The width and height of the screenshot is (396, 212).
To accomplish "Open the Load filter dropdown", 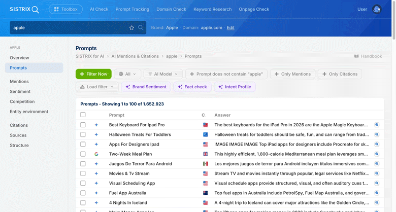I will (x=97, y=87).
